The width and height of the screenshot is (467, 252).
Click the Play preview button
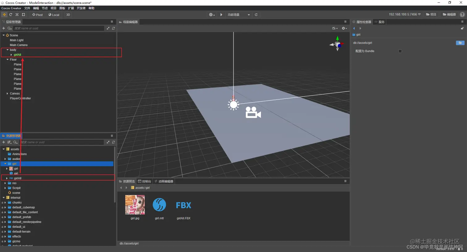point(221,14)
